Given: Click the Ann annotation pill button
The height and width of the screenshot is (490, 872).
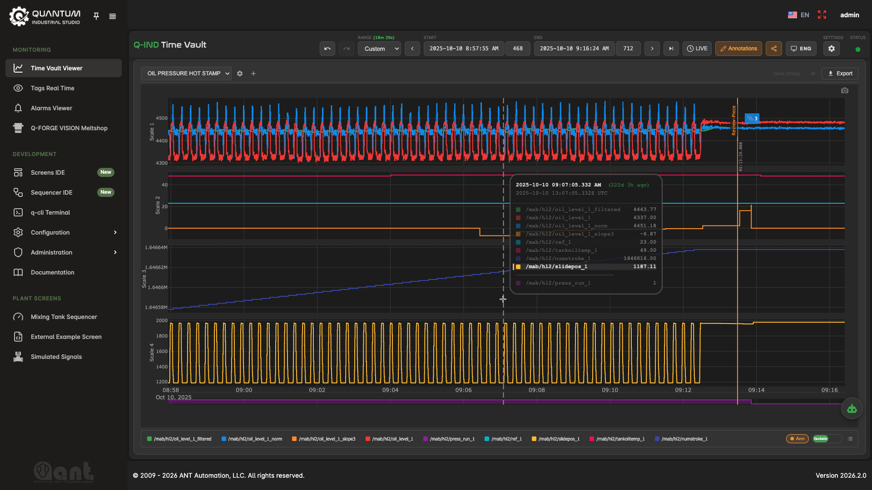Looking at the screenshot, I should (798, 439).
